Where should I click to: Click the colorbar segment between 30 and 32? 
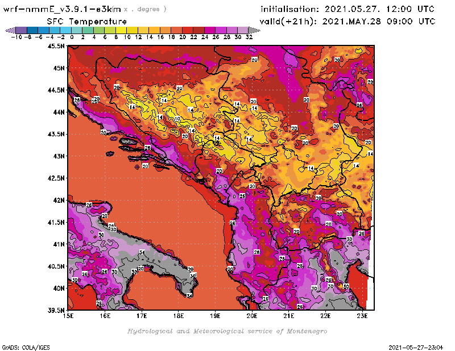243,30
